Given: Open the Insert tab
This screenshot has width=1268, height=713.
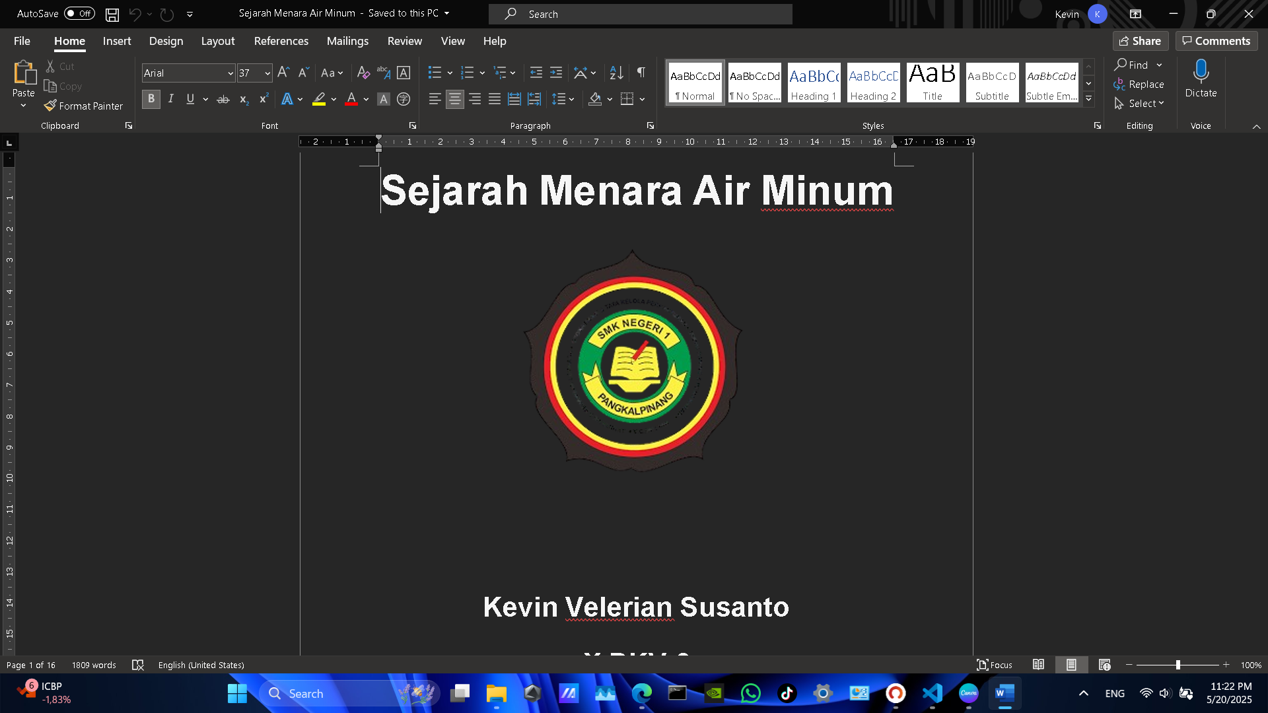Looking at the screenshot, I should tap(117, 41).
